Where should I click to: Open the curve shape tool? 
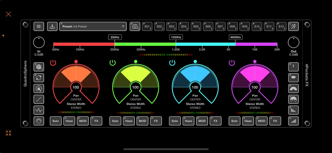point(39,99)
